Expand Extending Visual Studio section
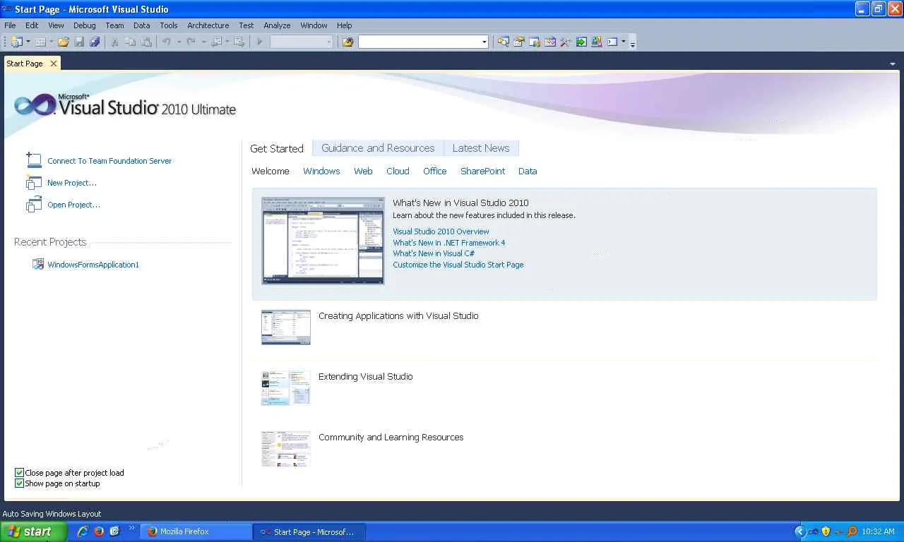Screen dimensions: 904x542 365,377
